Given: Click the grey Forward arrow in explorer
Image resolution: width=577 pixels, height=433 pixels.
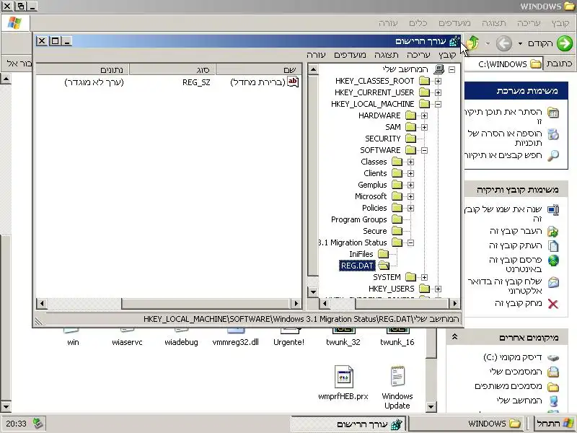Looking at the screenshot, I should tap(503, 43).
